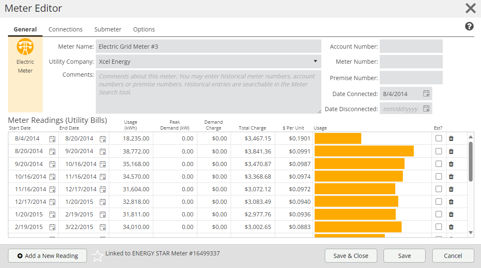This screenshot has width=481, height=268.
Task: Open the Date Disconnected calendar picker
Action: click(426, 109)
